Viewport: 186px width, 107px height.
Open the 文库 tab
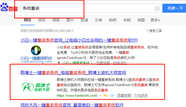coord(98,20)
